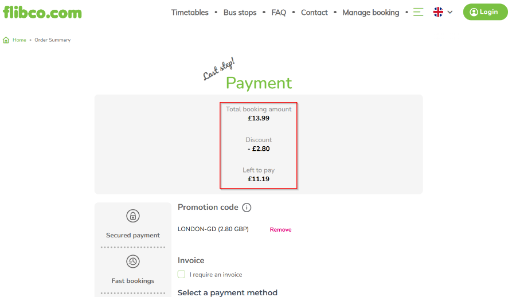Check the I require an invoice box
This screenshot has height=297, width=516.
(181, 274)
